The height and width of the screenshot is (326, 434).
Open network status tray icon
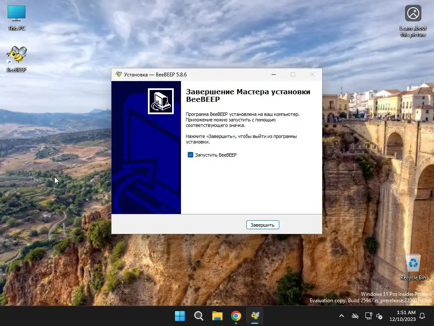pos(368,316)
